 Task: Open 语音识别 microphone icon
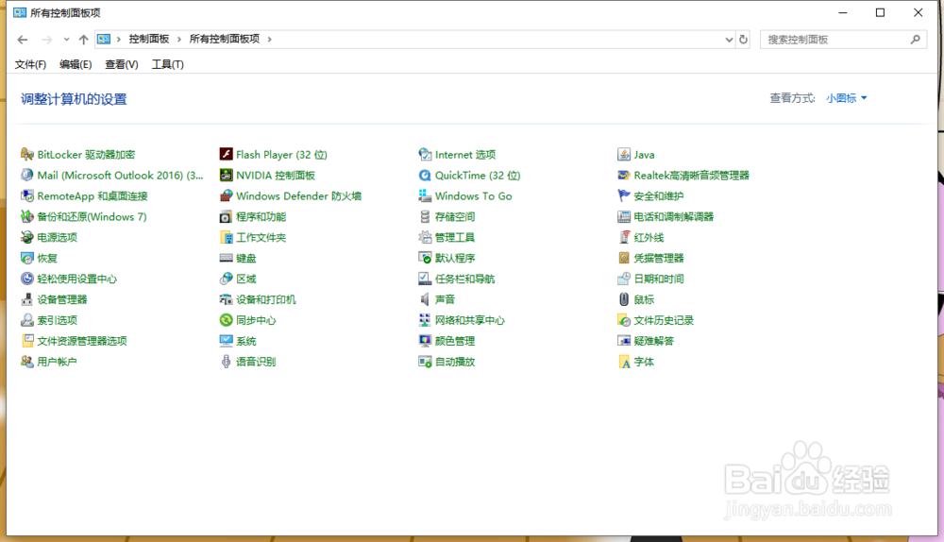(226, 362)
